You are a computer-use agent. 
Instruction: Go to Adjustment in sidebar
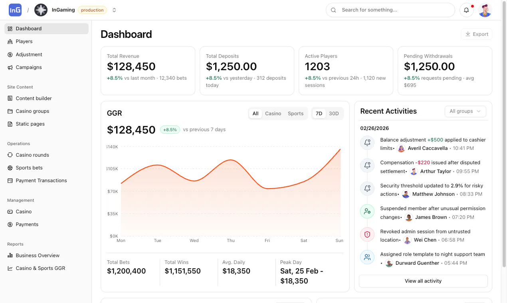29,55
